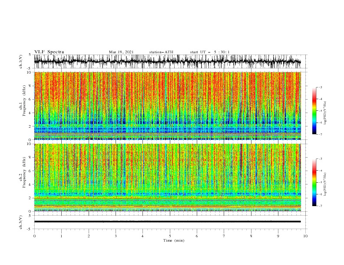Click the time axis tick label '9'
The image size is (344, 265).
pyautogui.click(x=278, y=236)
